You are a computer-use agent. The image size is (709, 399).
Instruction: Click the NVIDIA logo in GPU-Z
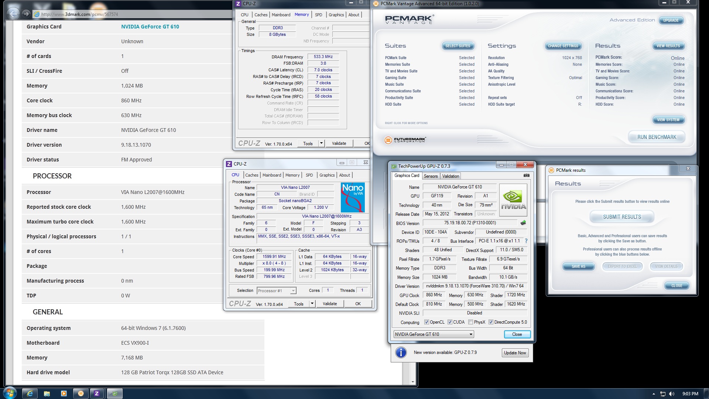point(513,200)
